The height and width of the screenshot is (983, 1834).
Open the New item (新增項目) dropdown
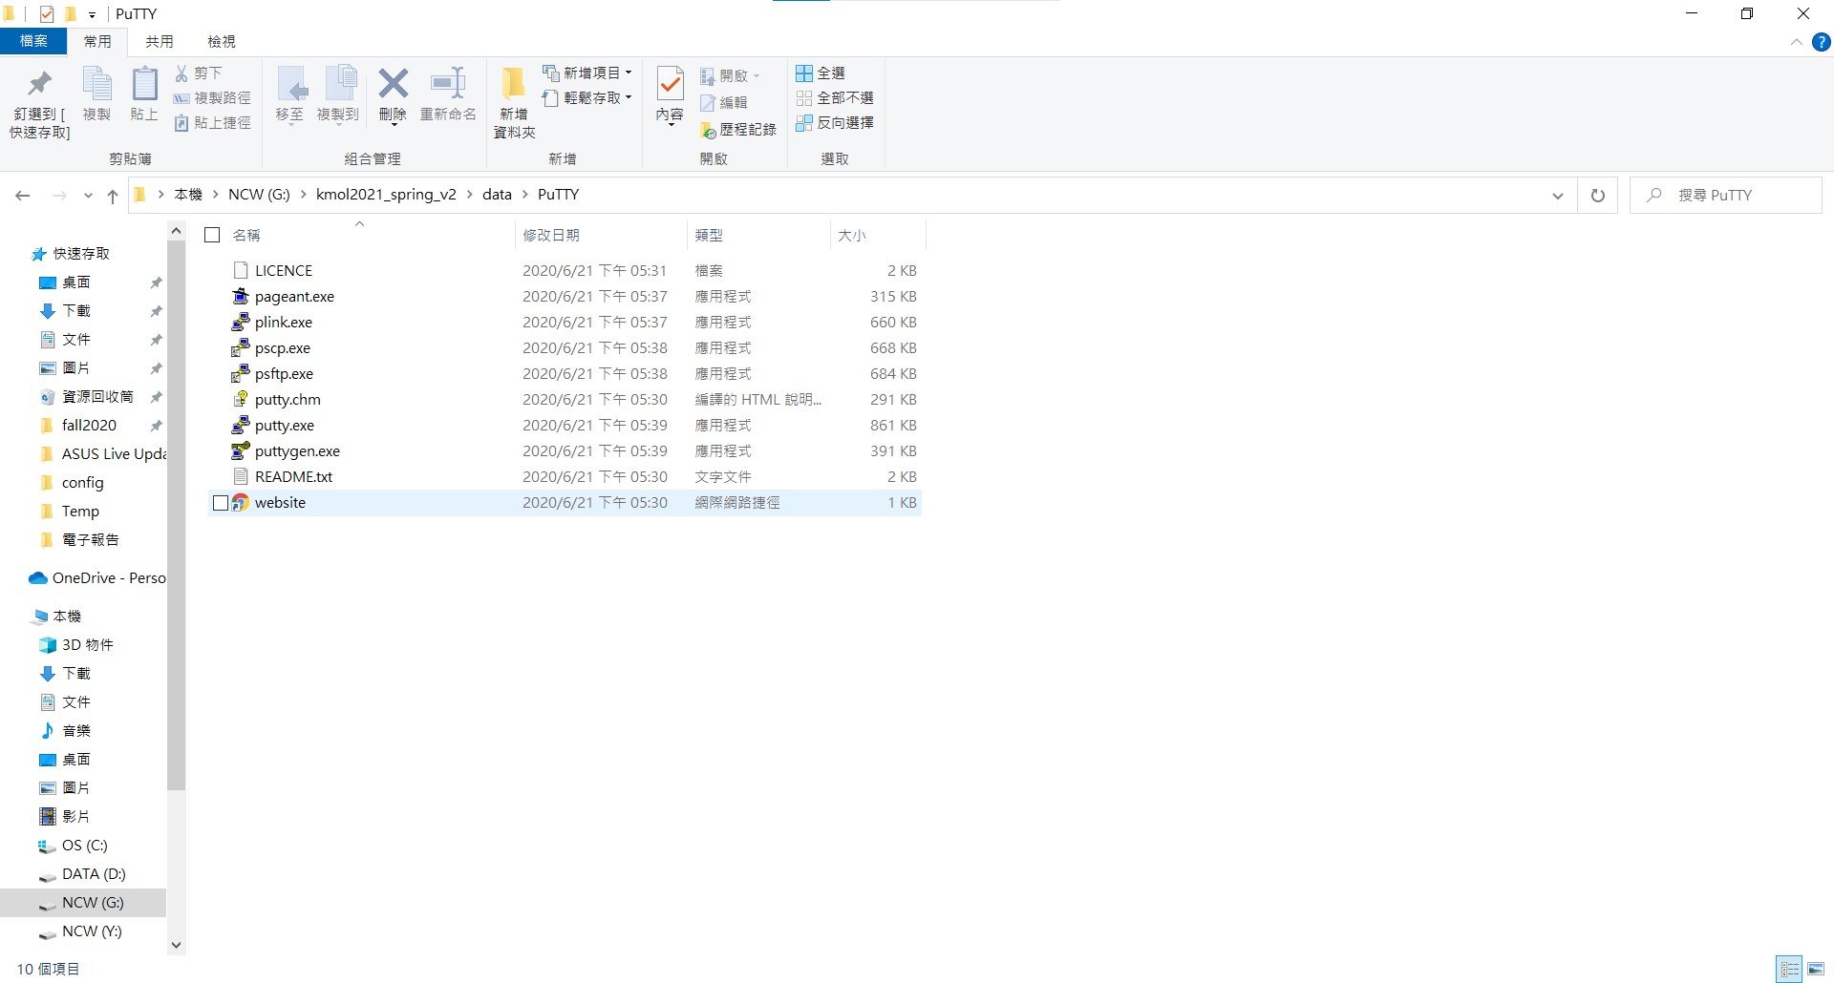coord(586,73)
